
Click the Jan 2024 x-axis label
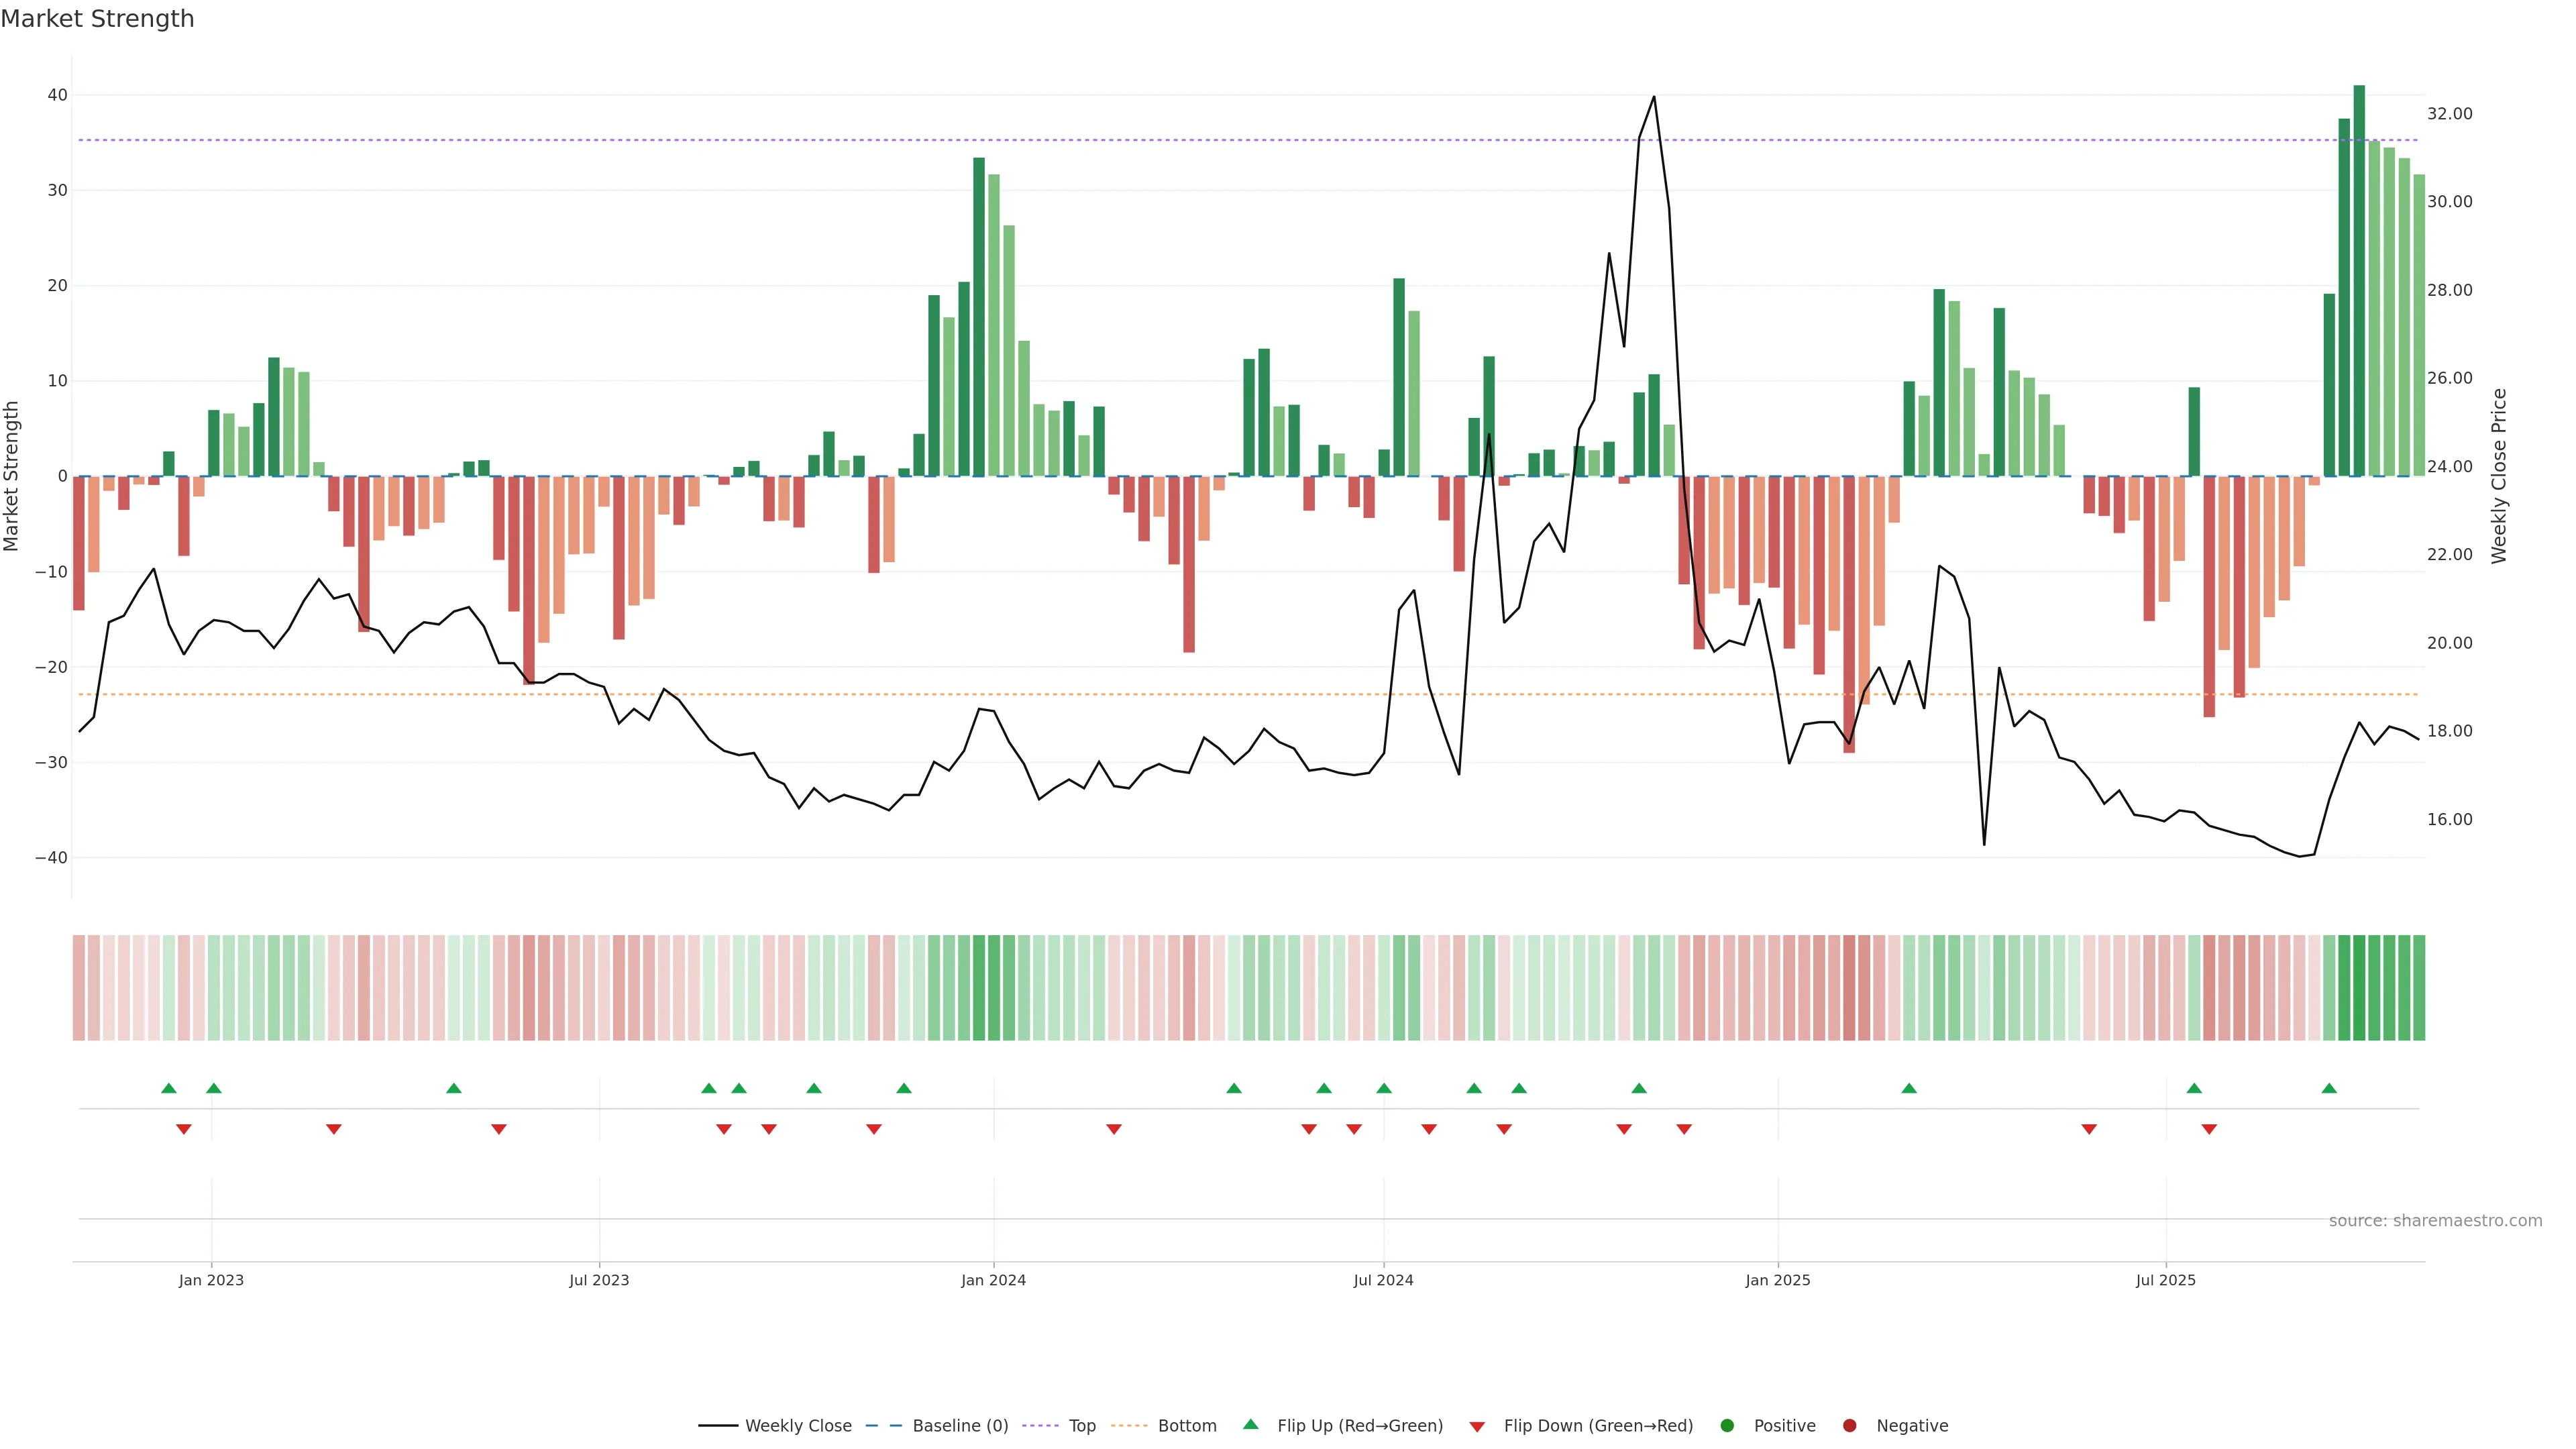993,1280
